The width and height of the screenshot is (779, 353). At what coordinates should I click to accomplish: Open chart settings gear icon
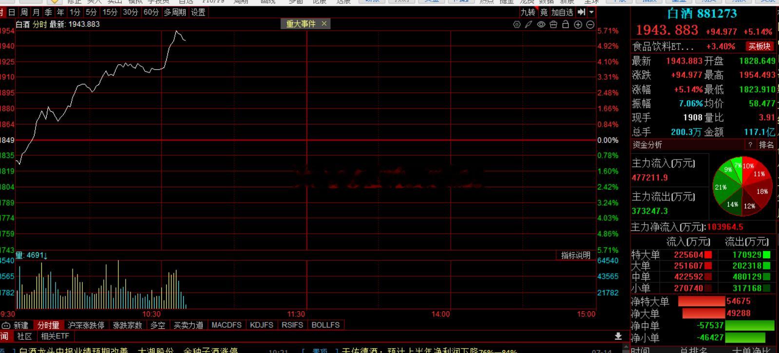517,24
